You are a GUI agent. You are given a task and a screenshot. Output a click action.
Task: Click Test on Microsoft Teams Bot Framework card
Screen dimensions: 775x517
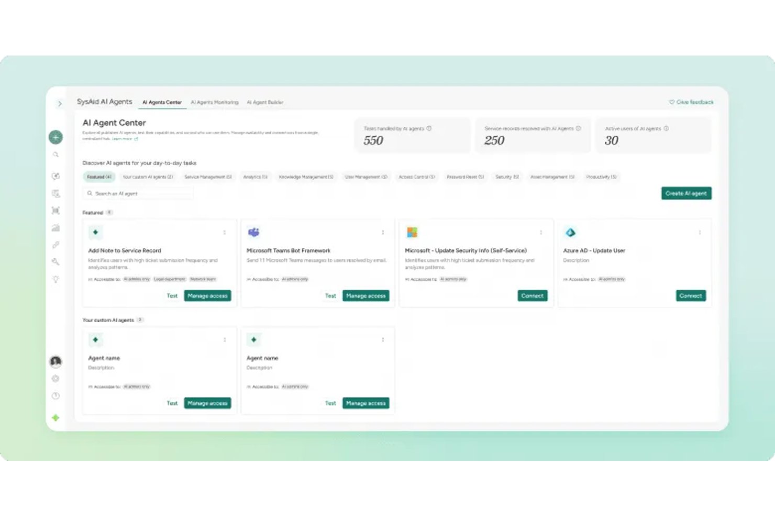tap(330, 296)
